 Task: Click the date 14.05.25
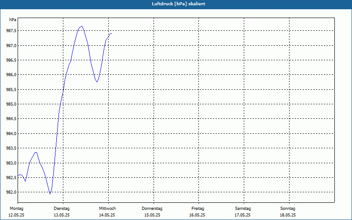[107, 215]
